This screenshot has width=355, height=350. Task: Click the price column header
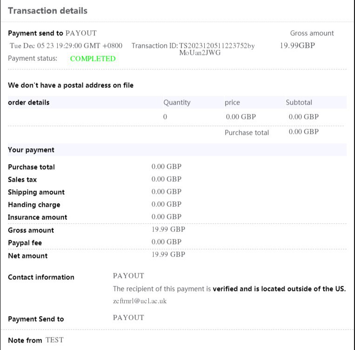[x=232, y=102]
